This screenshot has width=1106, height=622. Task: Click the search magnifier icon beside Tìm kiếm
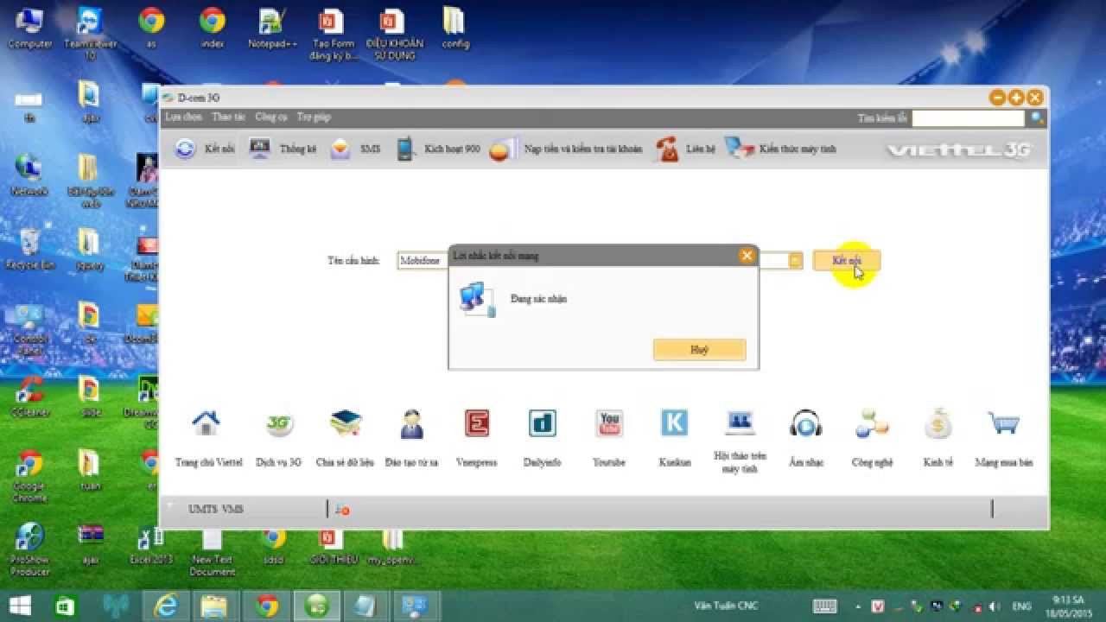click(1037, 118)
